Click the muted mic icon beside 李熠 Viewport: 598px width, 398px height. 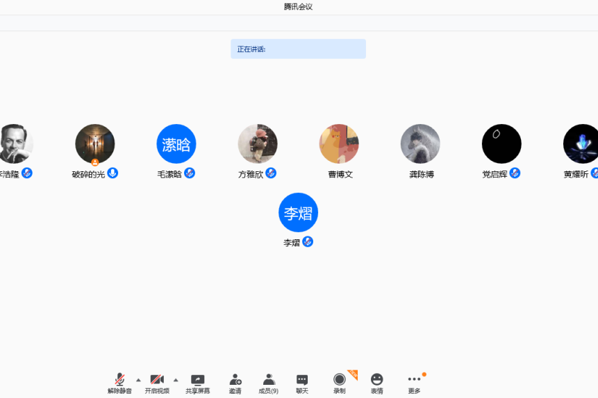click(308, 242)
